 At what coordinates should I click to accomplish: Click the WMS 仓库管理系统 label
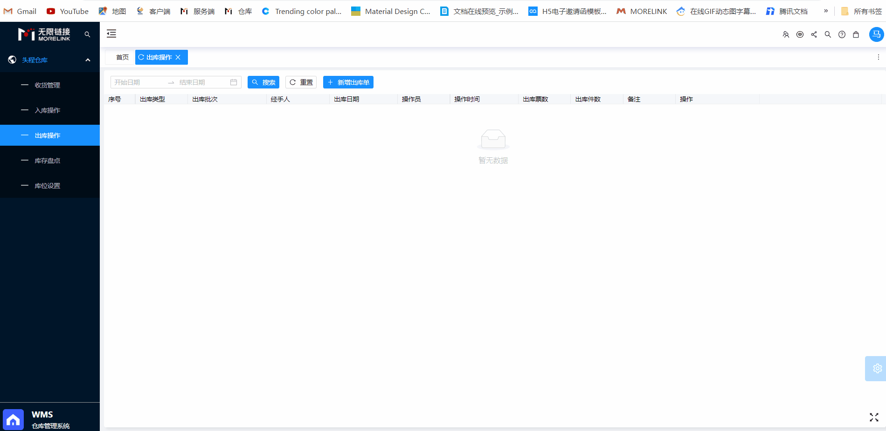click(50, 420)
